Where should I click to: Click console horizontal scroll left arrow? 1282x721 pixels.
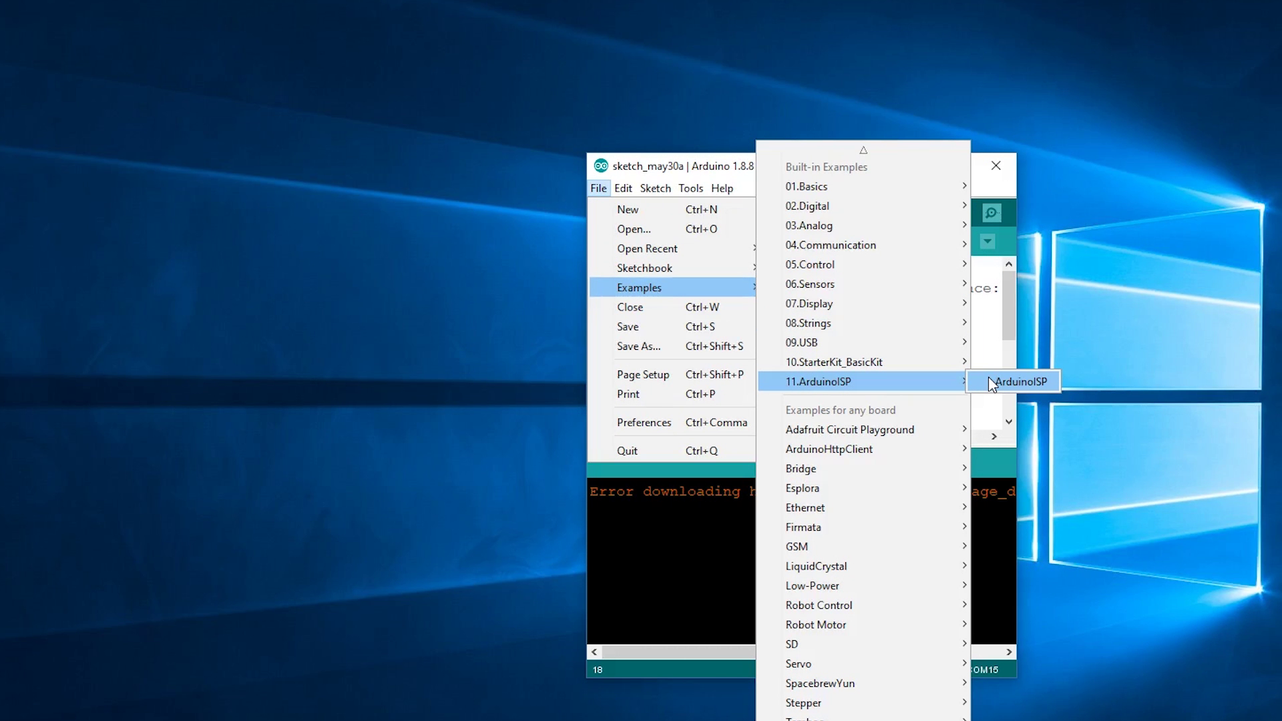[594, 652]
